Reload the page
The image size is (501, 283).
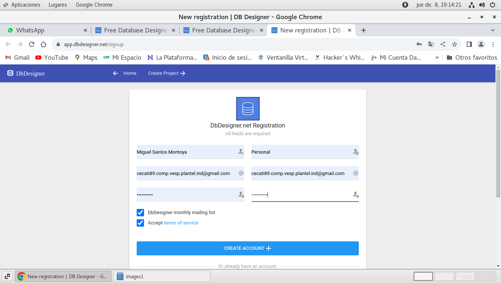[x=32, y=44]
